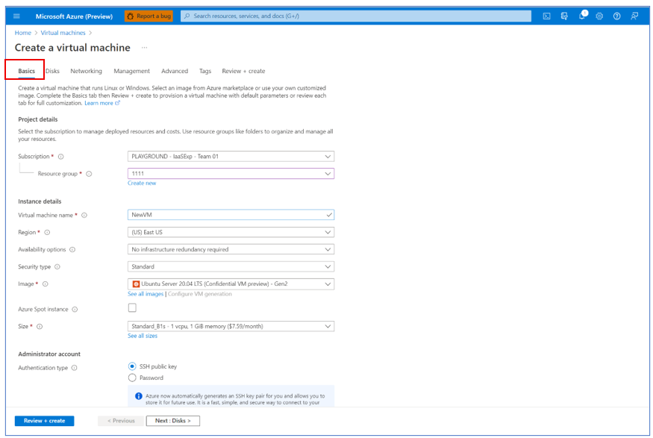Image resolution: width=653 pixels, height=438 pixels.
Task: Open the Subscription dropdown
Action: point(231,157)
